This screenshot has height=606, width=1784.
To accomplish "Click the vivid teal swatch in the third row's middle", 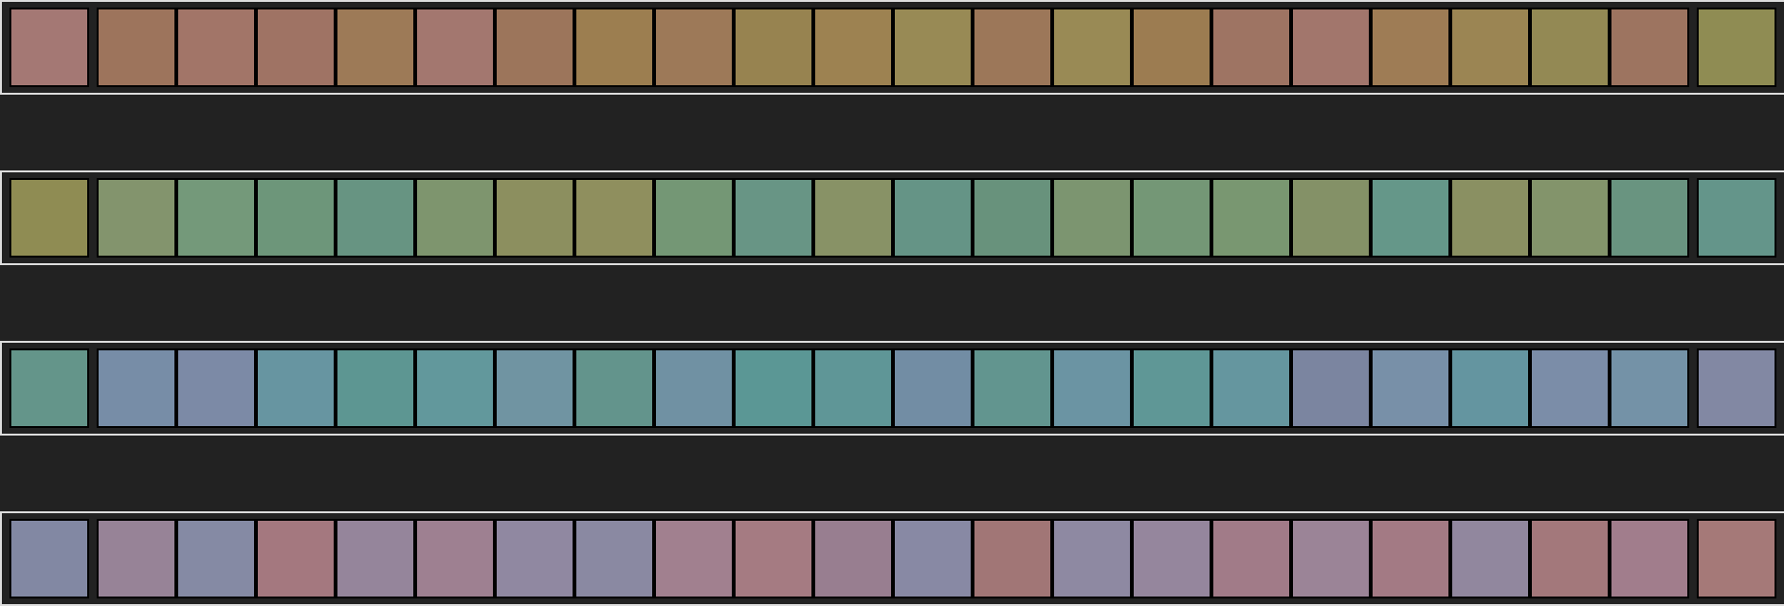I will tap(774, 388).
